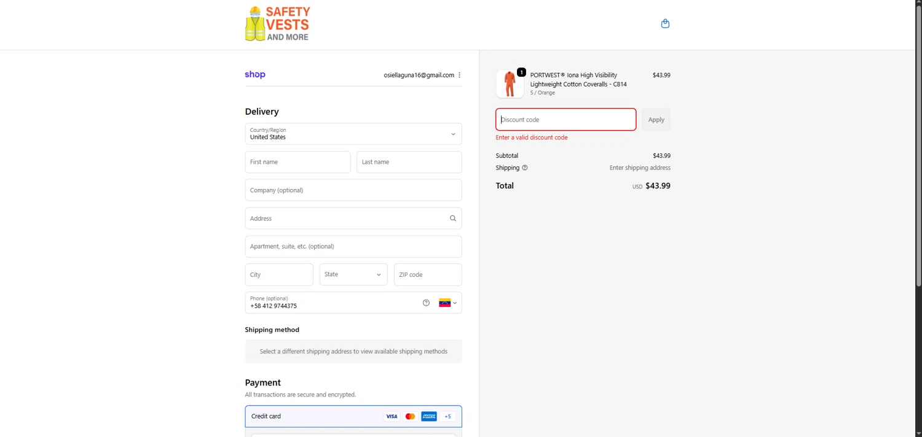Open the Venezuela flag country code selector

(x=447, y=303)
